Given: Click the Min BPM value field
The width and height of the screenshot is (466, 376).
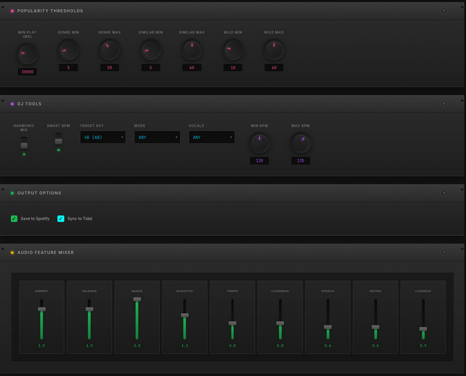Looking at the screenshot, I should (x=259, y=161).
